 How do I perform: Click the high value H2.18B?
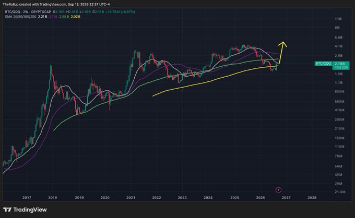tap(72, 12)
